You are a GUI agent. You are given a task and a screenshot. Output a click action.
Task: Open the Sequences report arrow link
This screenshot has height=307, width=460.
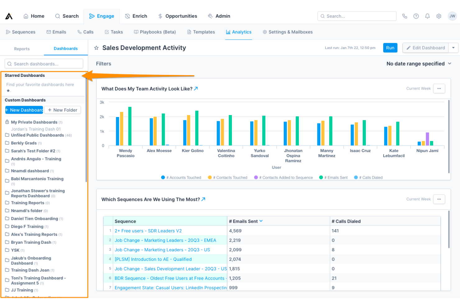pos(203,199)
